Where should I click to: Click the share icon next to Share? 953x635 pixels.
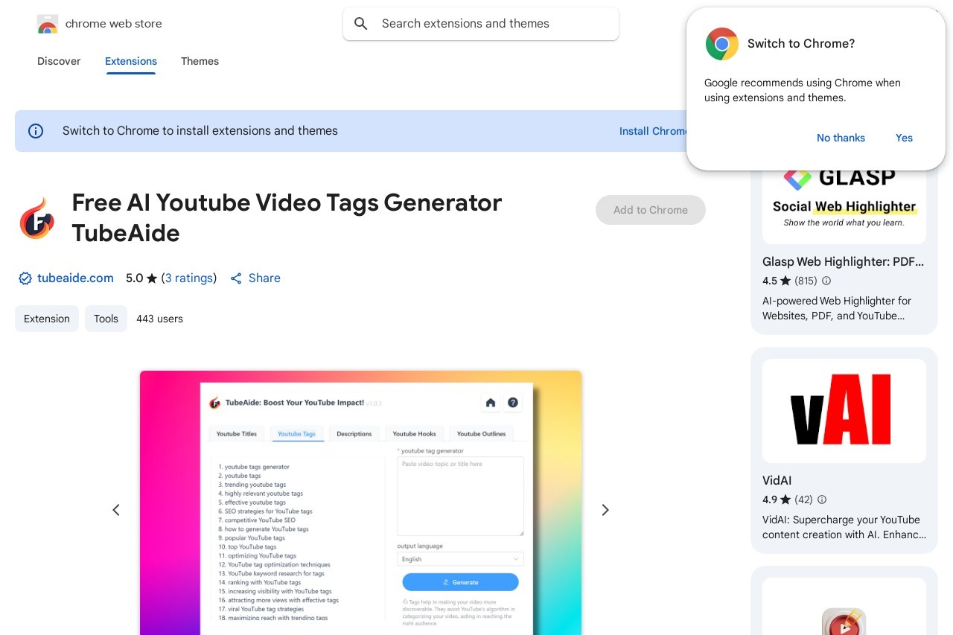pos(236,278)
